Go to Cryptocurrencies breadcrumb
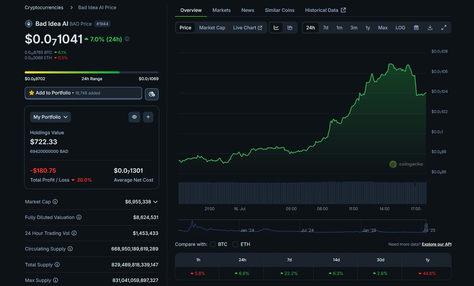Viewport: 474px width, 286px height. click(x=44, y=8)
